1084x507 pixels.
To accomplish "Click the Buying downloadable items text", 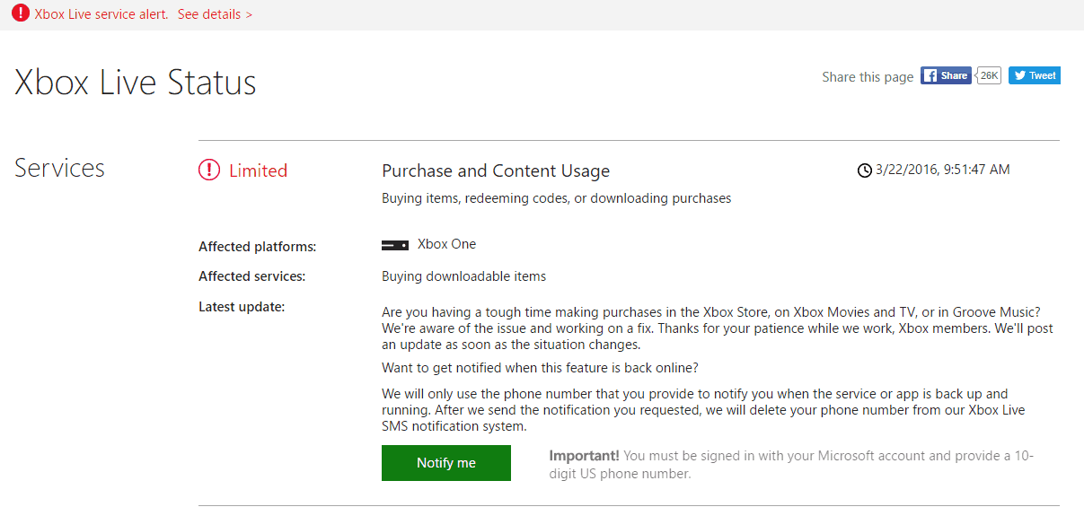I will pyautogui.click(x=463, y=276).
